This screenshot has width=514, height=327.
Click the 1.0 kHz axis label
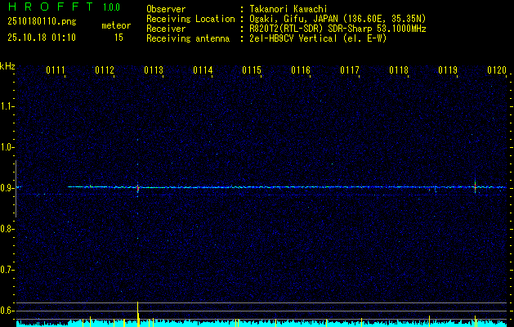click(6, 147)
